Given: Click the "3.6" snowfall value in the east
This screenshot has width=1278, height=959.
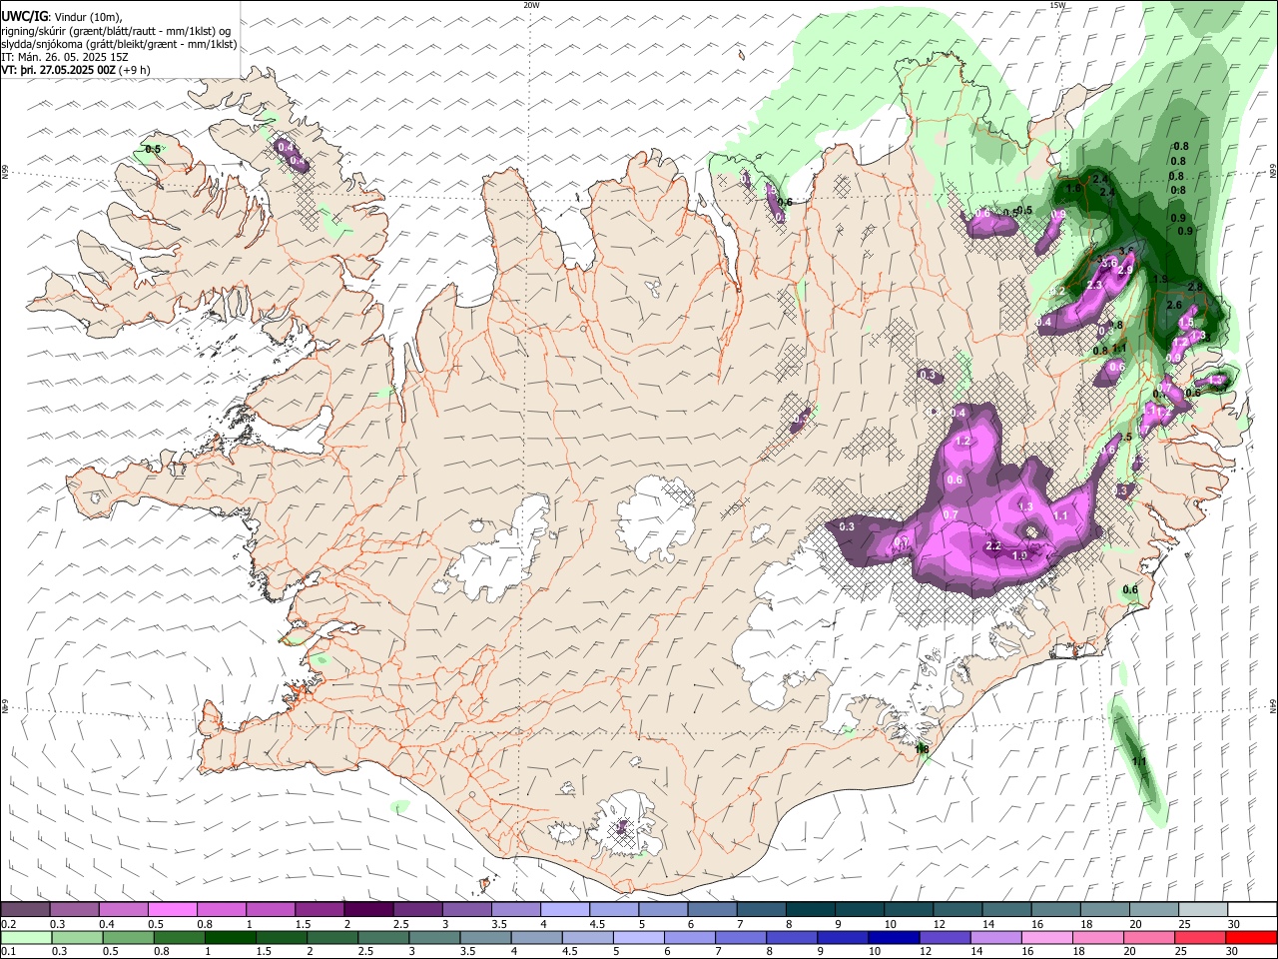Looking at the screenshot, I should click(x=1107, y=262).
